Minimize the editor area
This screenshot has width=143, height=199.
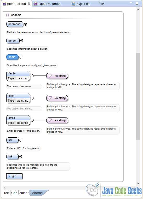[131, 3]
